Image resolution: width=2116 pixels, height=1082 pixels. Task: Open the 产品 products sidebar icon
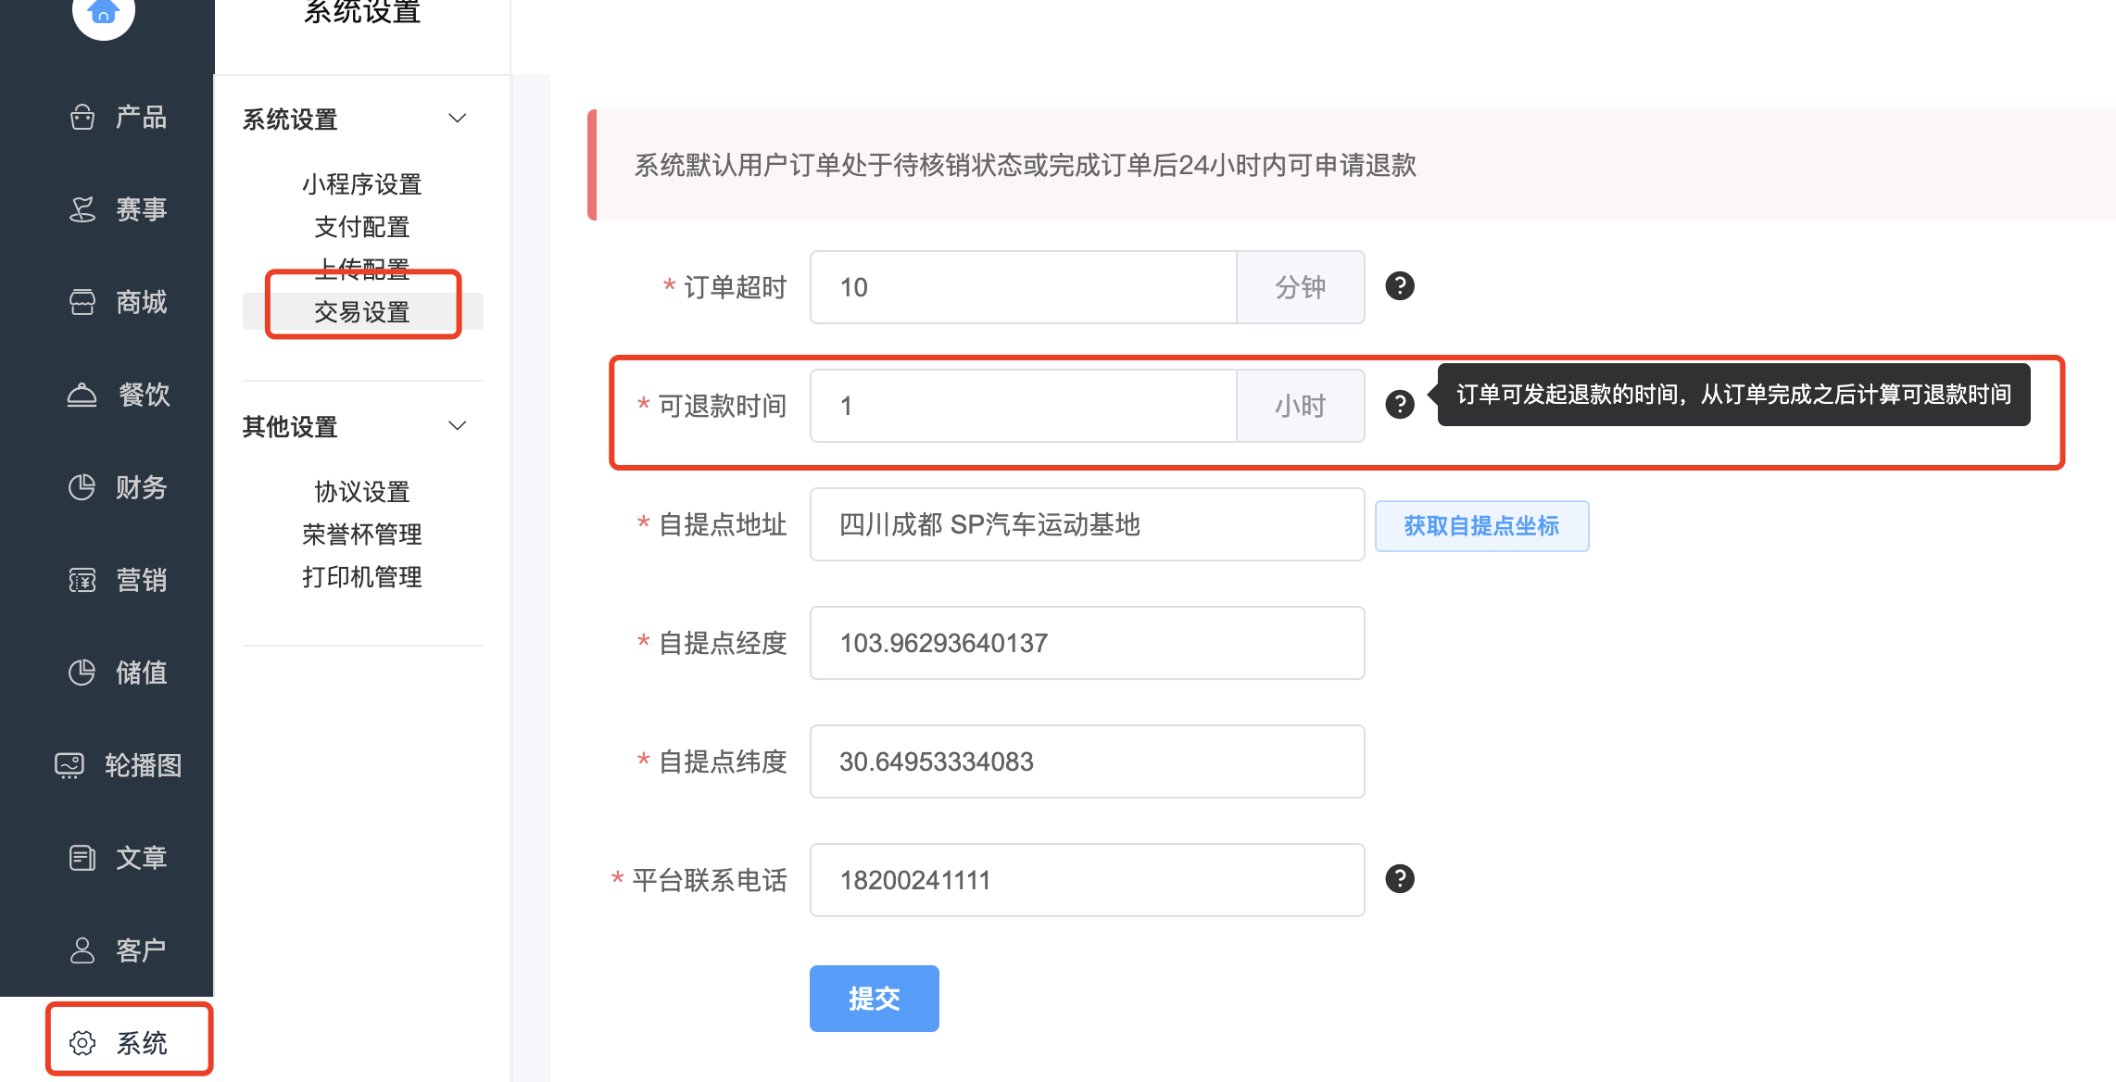[x=82, y=117]
